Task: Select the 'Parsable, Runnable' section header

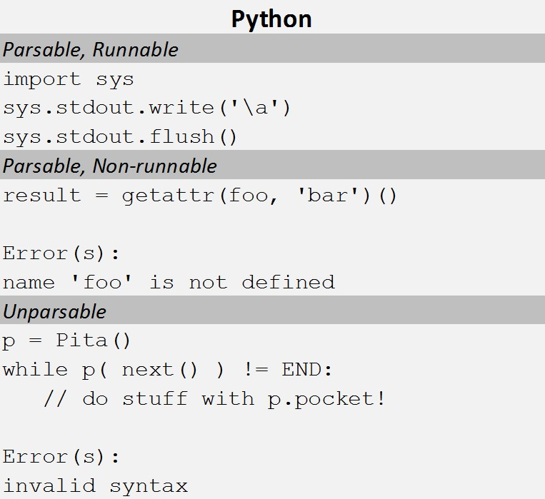Action: 91,50
